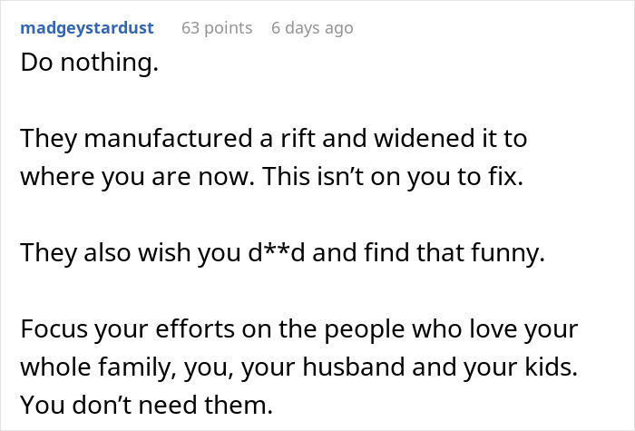This screenshot has width=635, height=431.
Task: Click the words 'people who love your'
Action: point(451,328)
